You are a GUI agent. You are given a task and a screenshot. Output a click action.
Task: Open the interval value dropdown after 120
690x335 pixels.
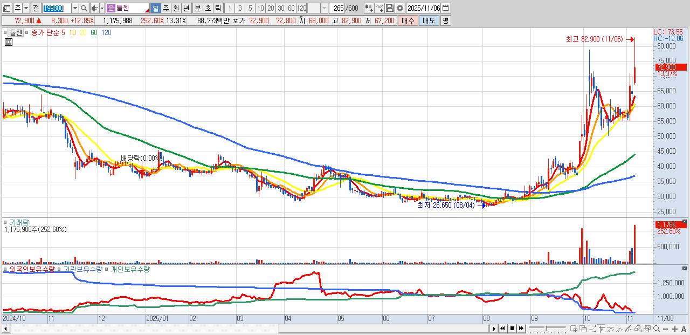pyautogui.click(x=324, y=9)
